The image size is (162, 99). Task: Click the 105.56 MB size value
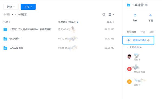(x=109, y=48)
